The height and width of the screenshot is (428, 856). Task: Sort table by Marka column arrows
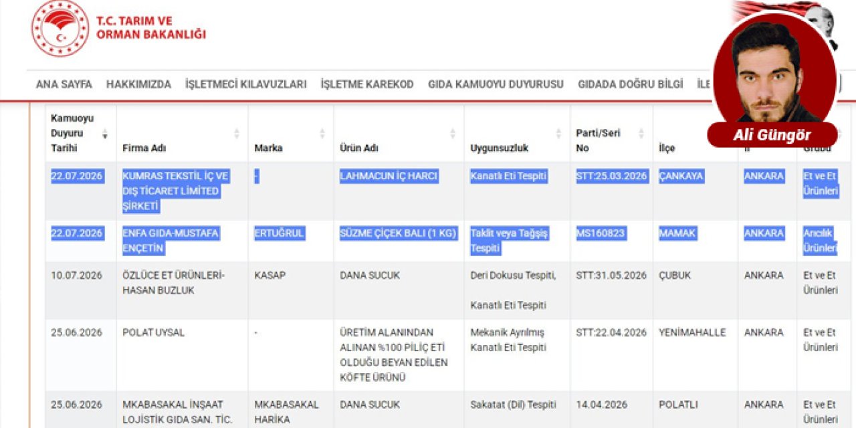tap(322, 134)
